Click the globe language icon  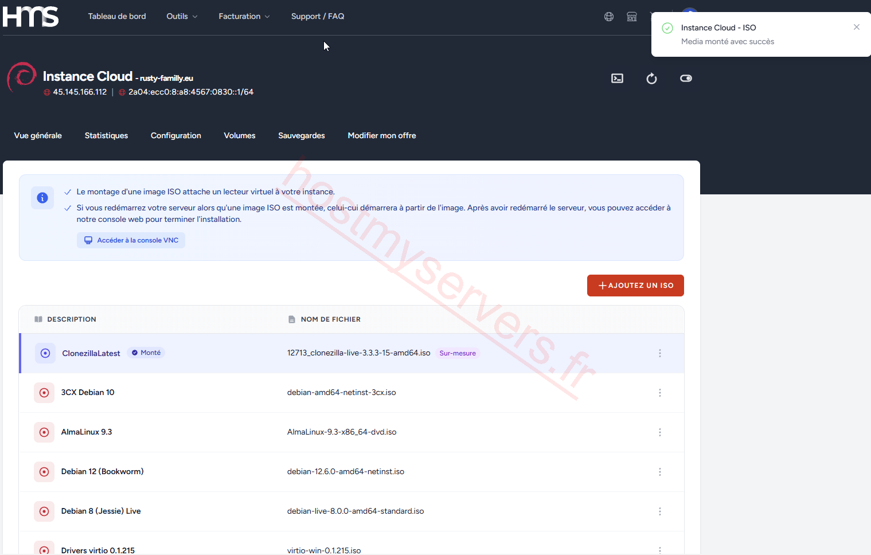(x=609, y=17)
